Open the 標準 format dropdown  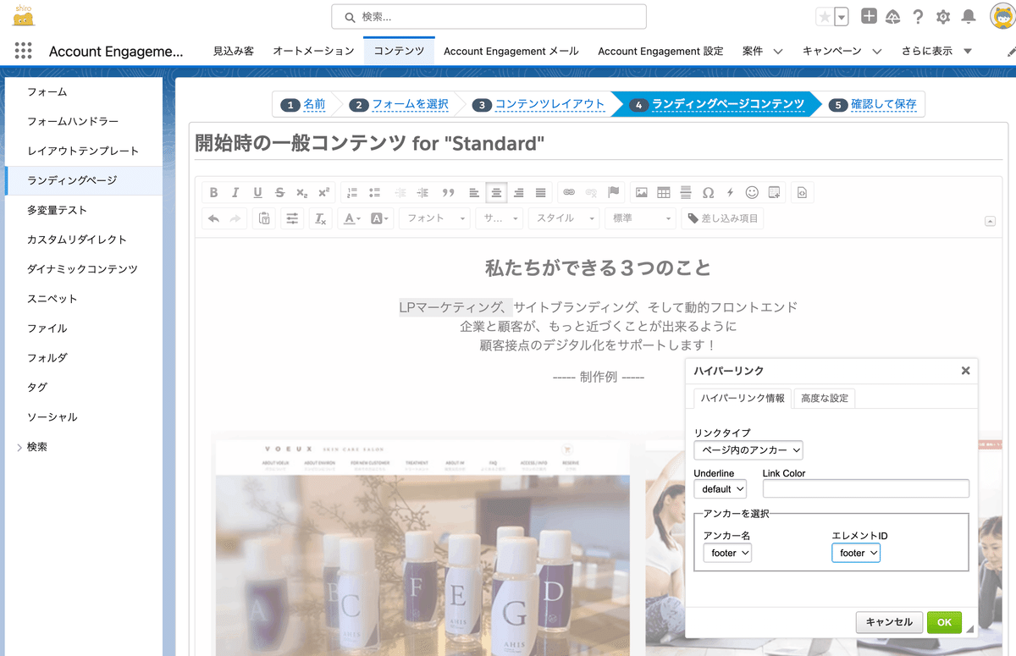click(641, 218)
